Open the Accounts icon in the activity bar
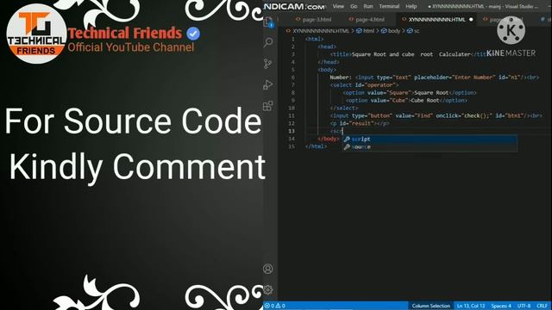This screenshot has width=552, height=310. click(x=268, y=269)
